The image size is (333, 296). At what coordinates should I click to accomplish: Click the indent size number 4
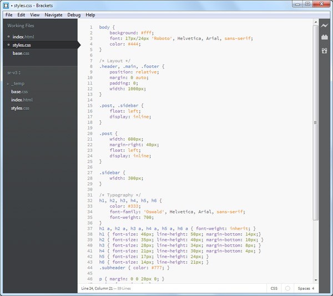(313, 289)
